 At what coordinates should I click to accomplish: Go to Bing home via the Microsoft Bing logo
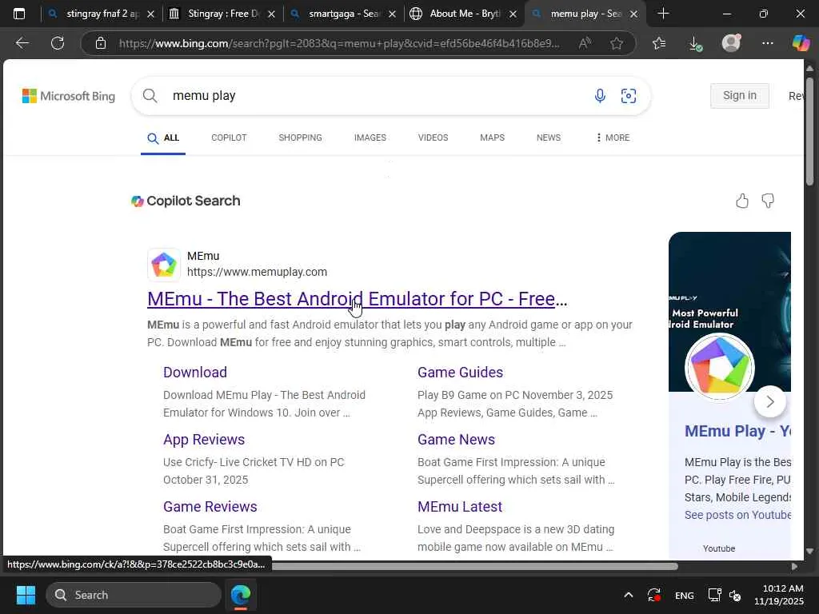click(69, 96)
